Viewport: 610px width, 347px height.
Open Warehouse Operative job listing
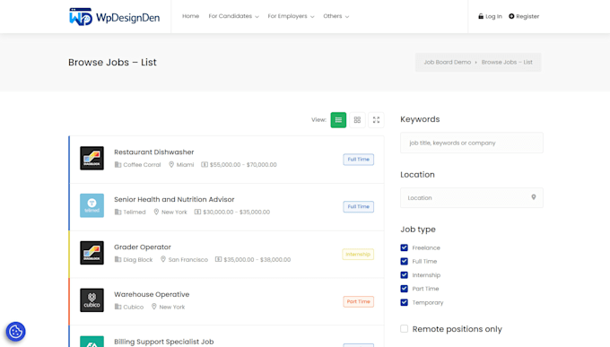152,294
